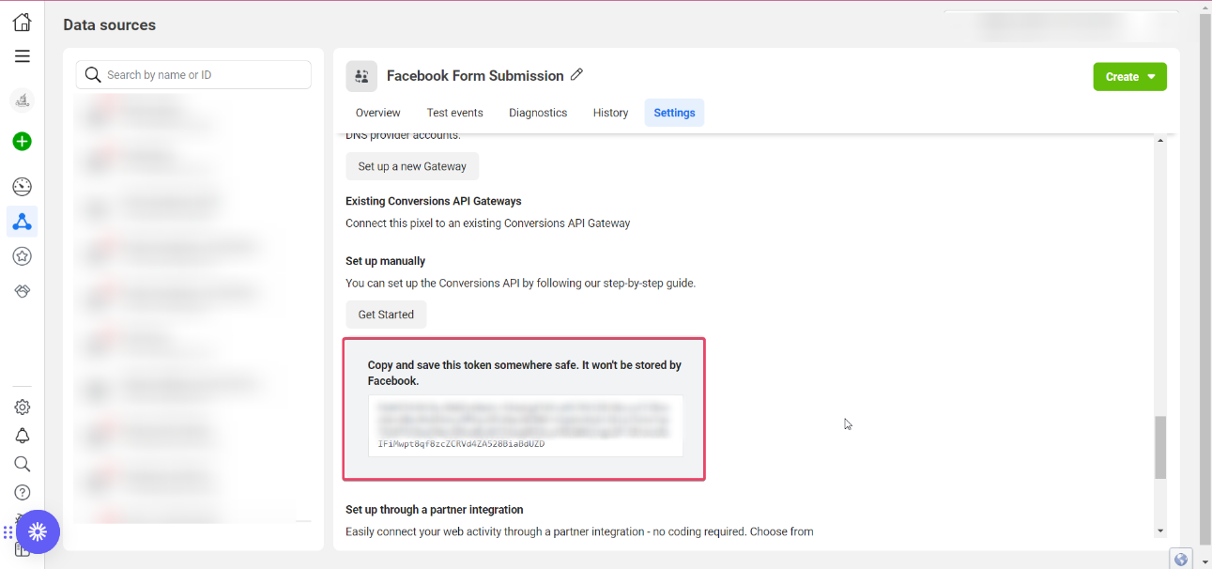Click the Set up manually heading
1212x569 pixels.
pyautogui.click(x=385, y=261)
